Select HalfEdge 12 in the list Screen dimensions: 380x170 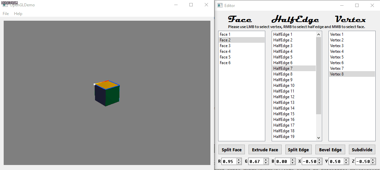tap(294, 97)
